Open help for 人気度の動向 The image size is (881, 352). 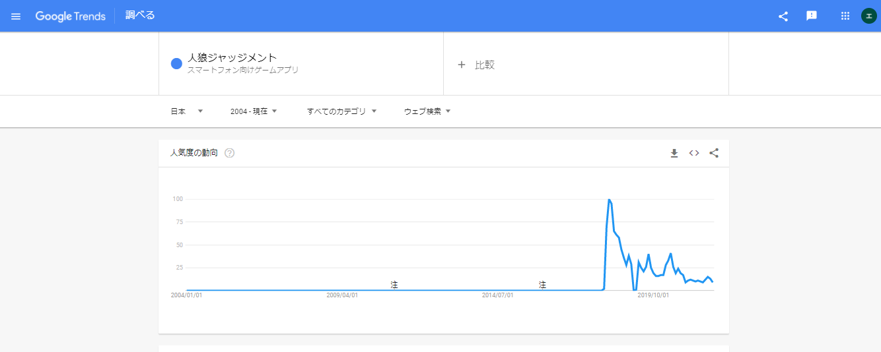[x=230, y=153]
